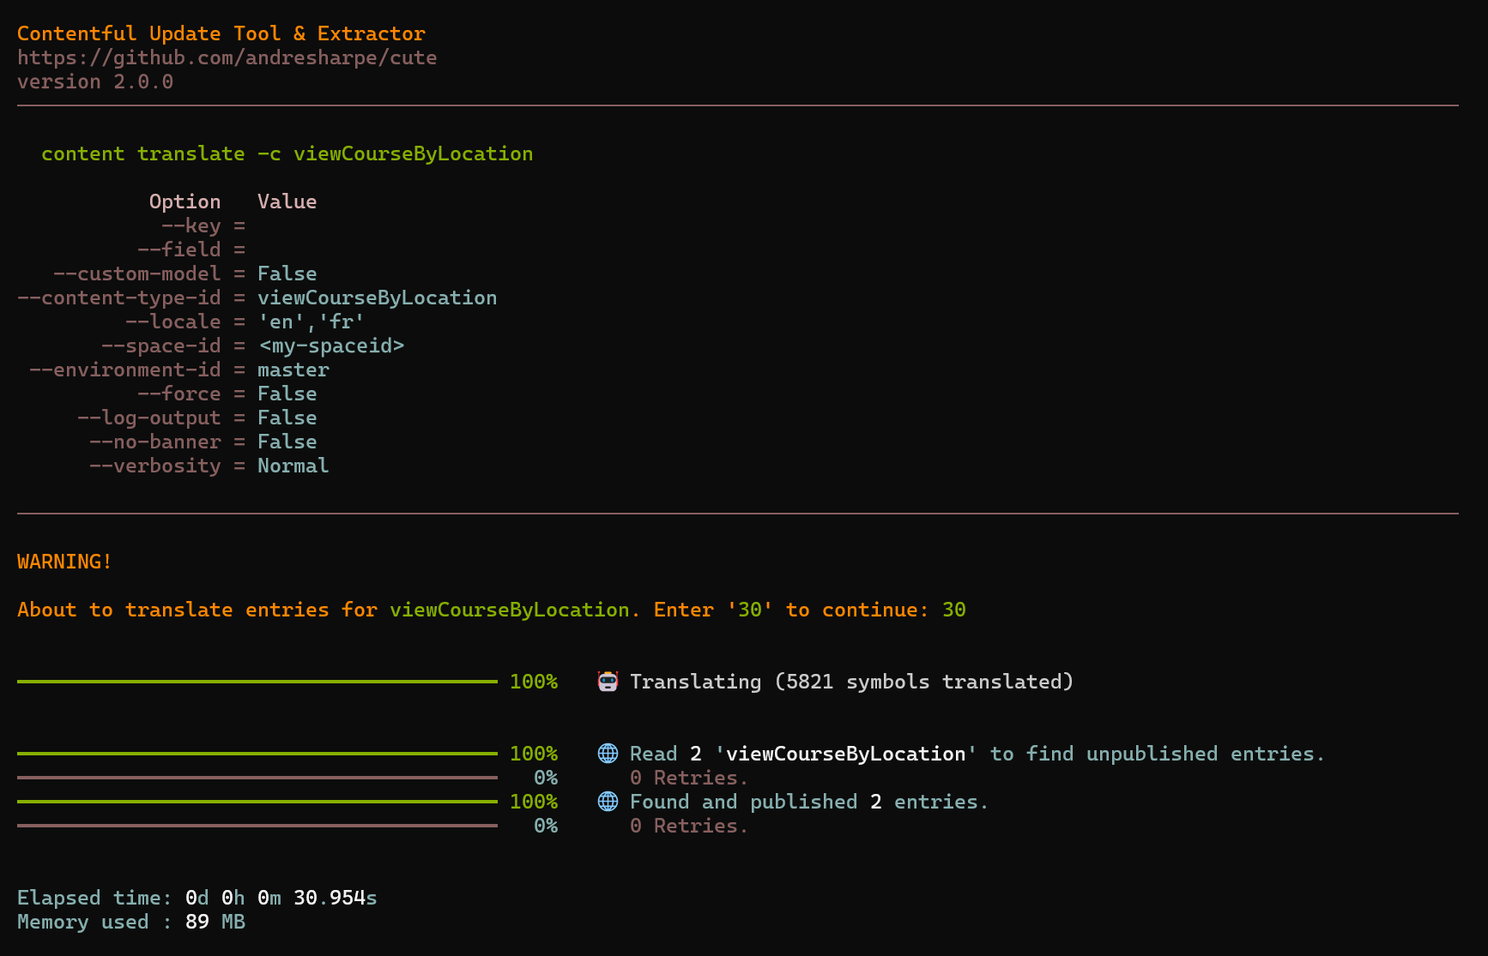Click the viewCourseByLocation value of --content-type-id

pos(378,298)
